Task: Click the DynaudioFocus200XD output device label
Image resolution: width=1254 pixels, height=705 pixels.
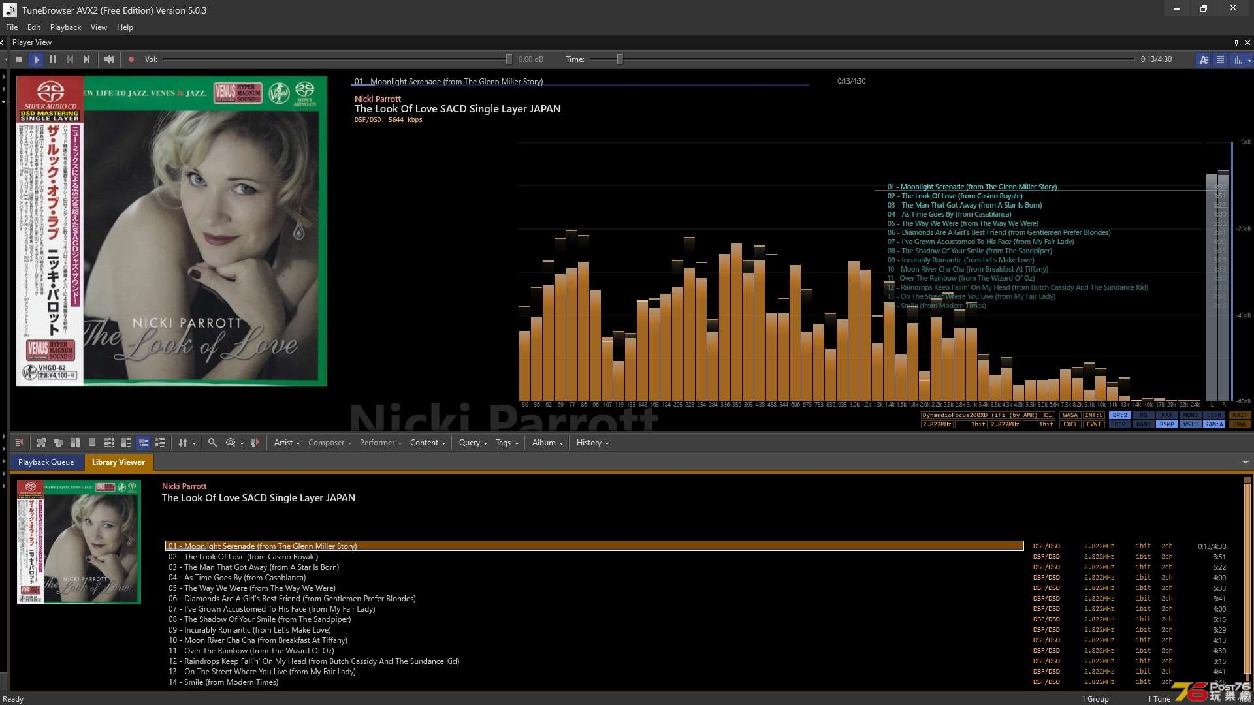Action: [988, 415]
